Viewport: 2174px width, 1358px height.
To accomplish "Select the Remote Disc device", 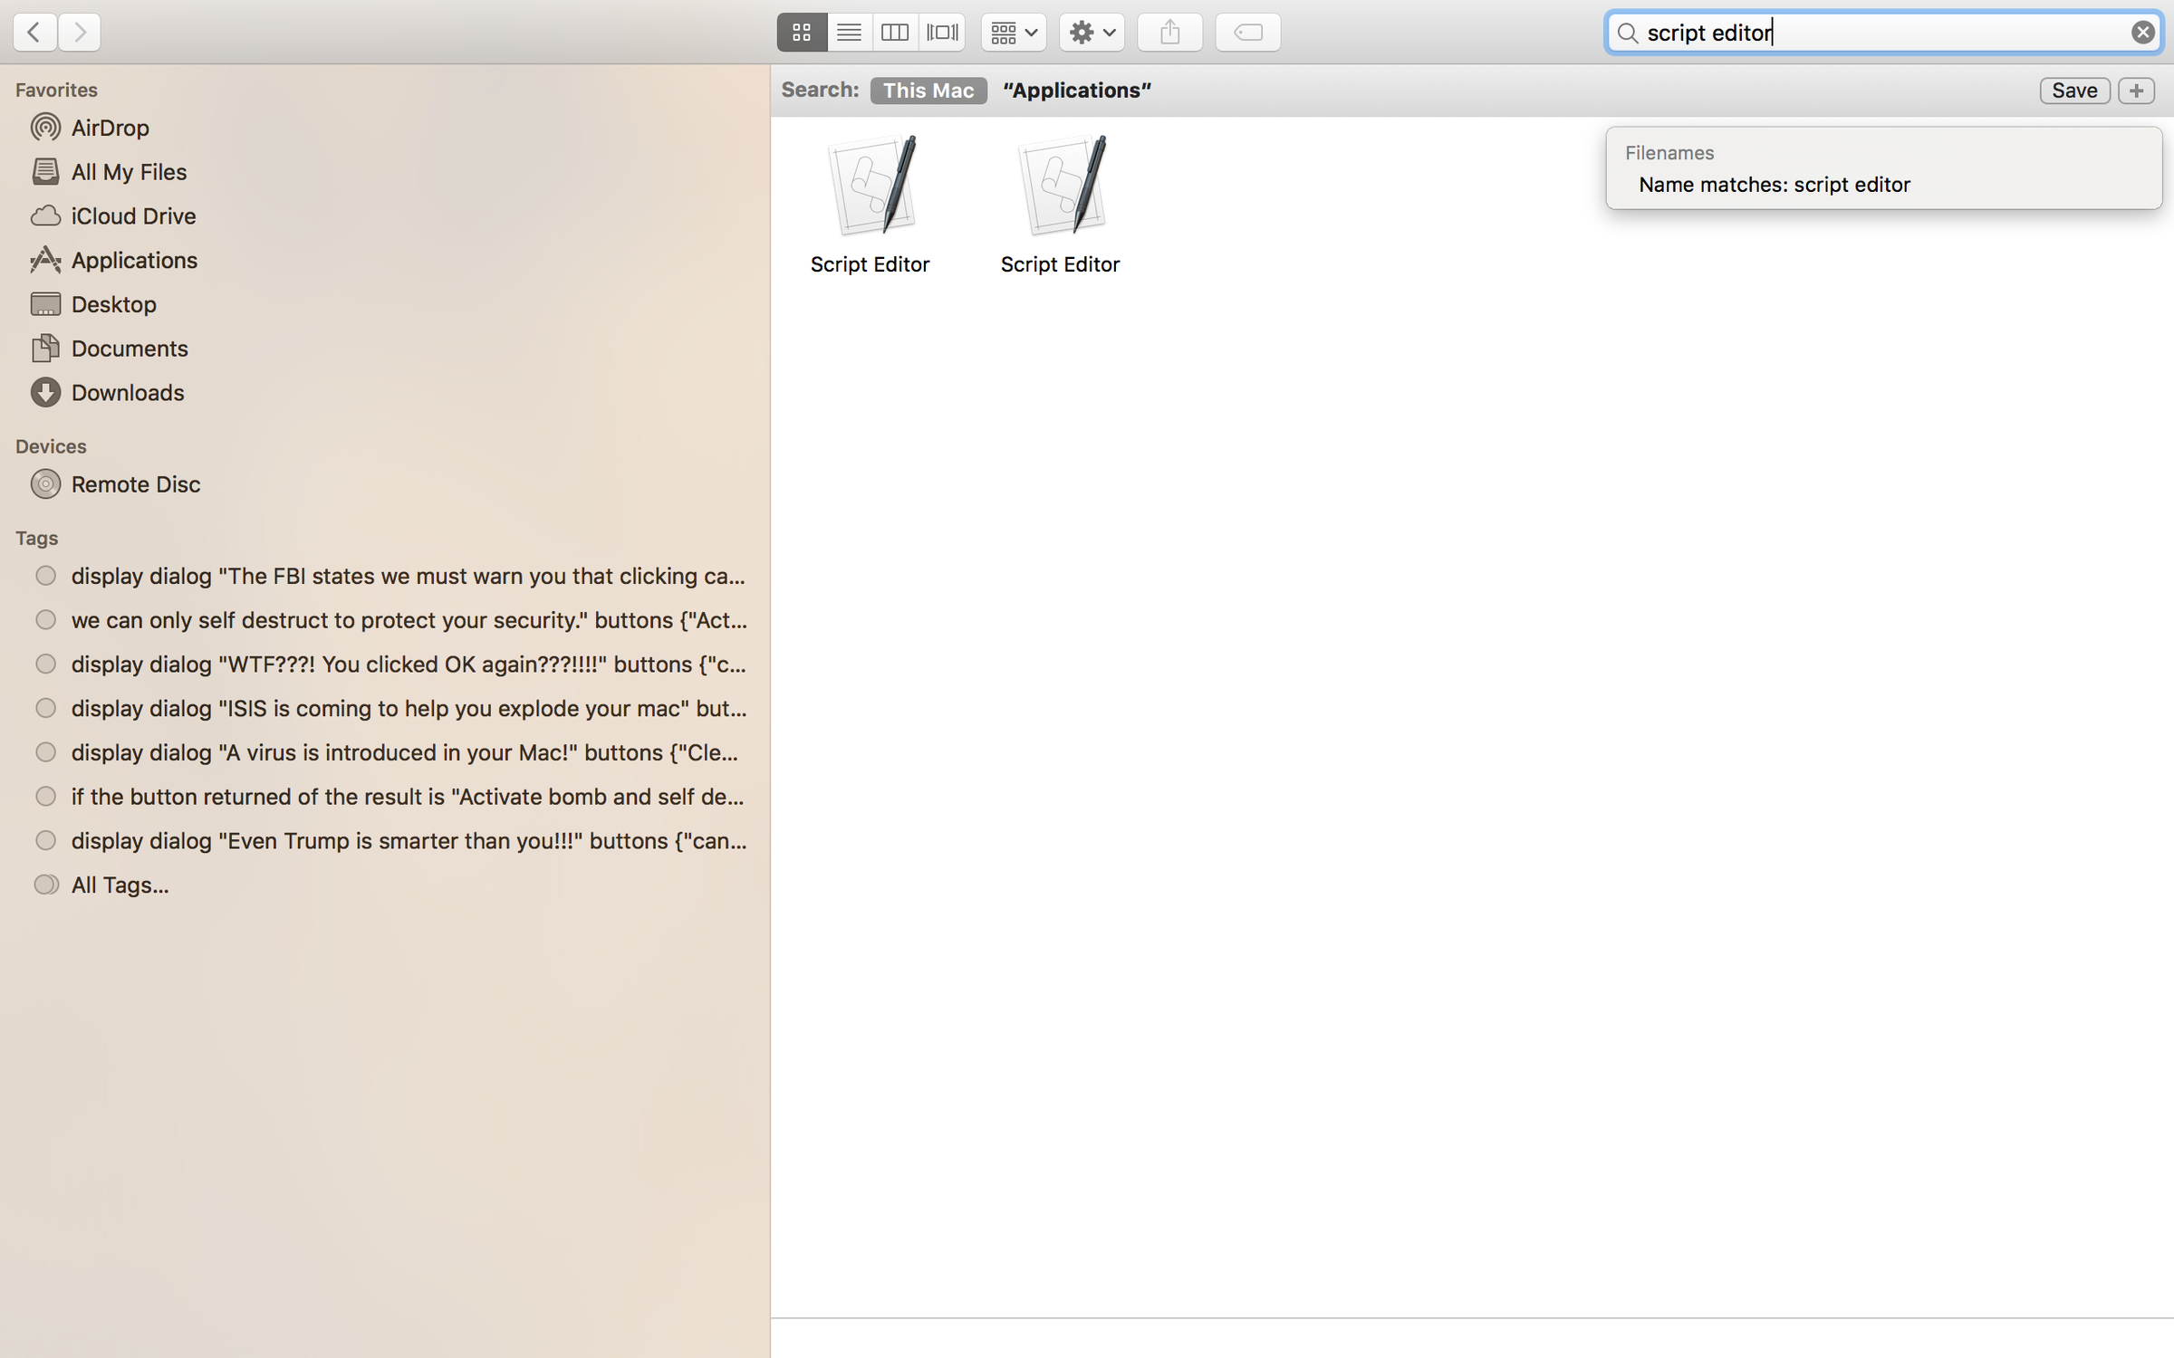I will (136, 483).
